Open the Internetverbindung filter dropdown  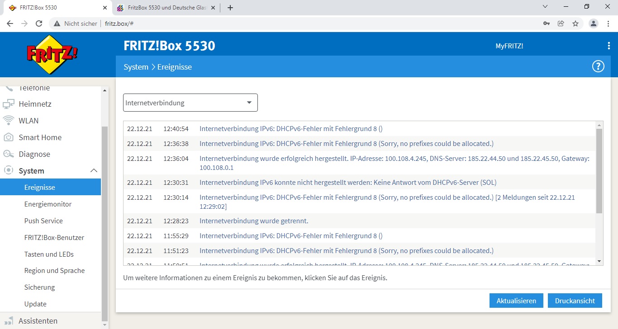point(190,103)
